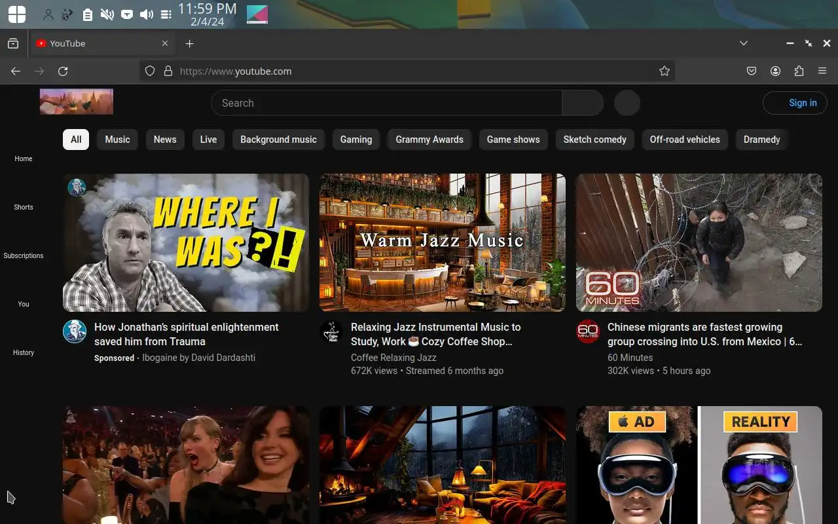Select the Gaming filter chip
The height and width of the screenshot is (524, 838).
pyautogui.click(x=356, y=140)
